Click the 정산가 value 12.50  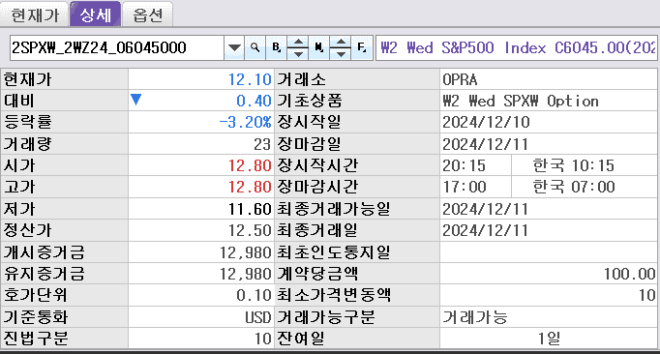click(x=250, y=230)
